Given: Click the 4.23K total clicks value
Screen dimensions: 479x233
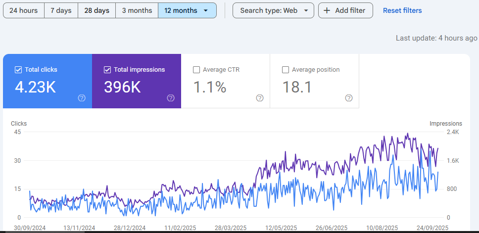Looking at the screenshot, I should tap(35, 87).
